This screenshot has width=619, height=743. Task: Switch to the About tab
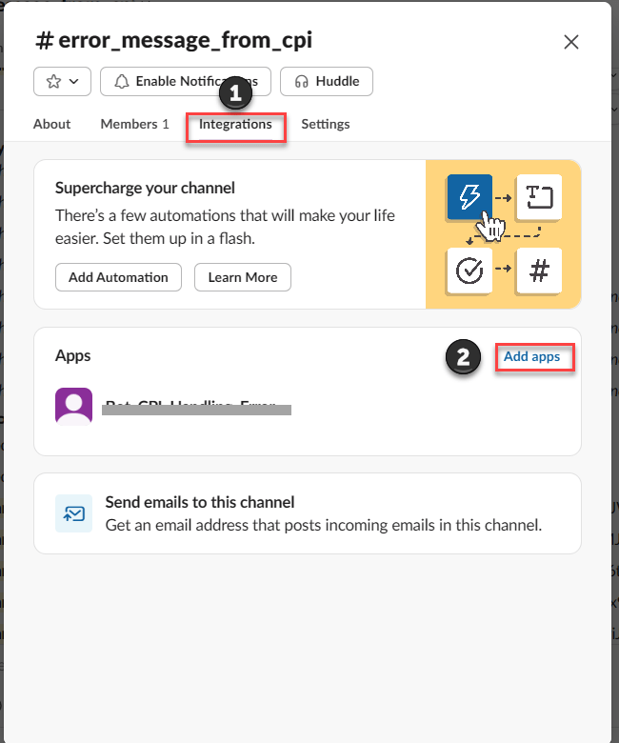click(51, 124)
